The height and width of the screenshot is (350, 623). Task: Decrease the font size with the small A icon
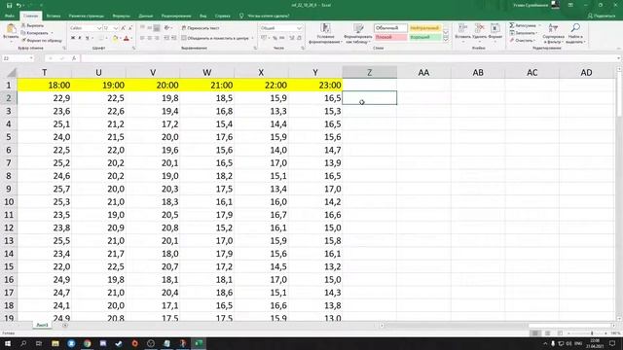(129, 28)
